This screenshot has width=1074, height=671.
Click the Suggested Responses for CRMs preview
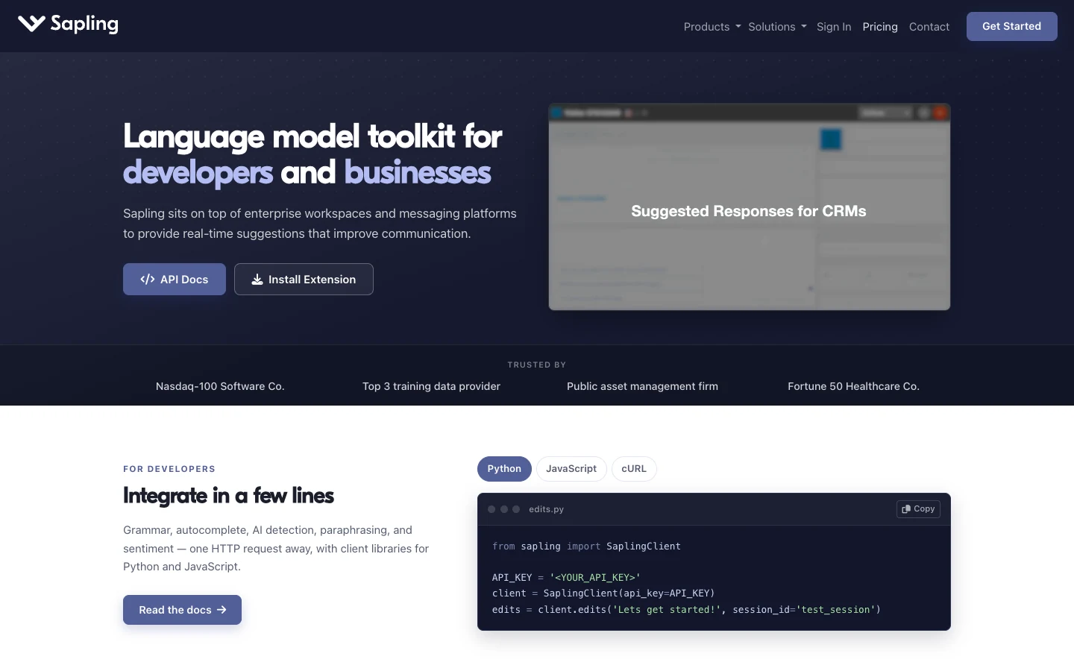tap(749, 207)
